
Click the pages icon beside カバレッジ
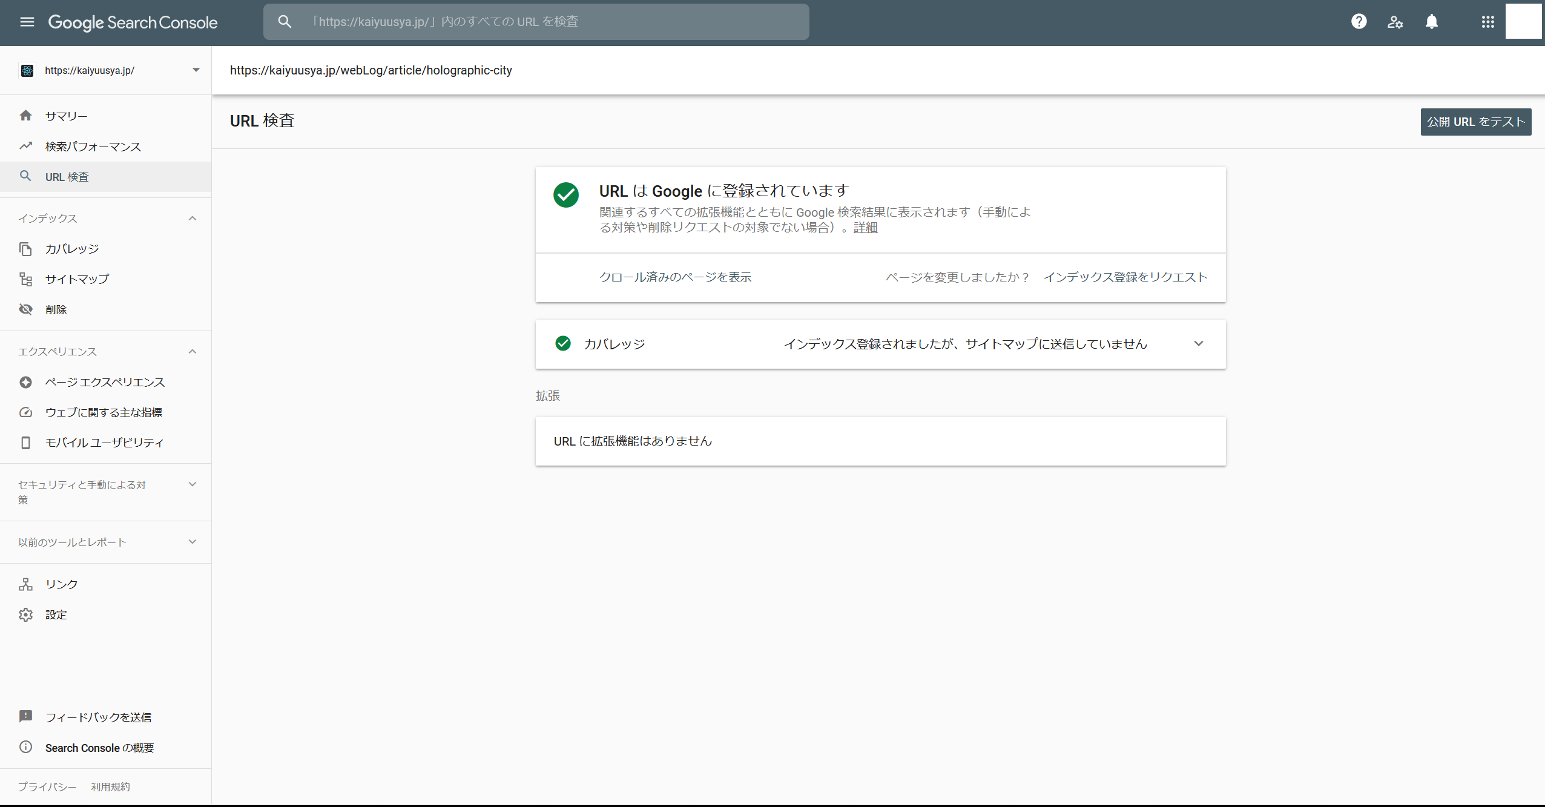pyautogui.click(x=25, y=249)
